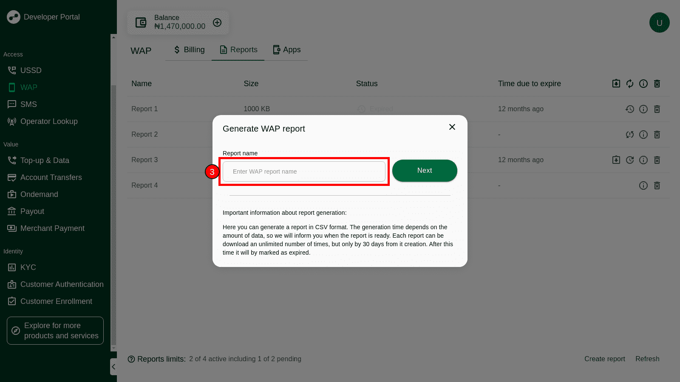Viewport: 680px width, 382px height.
Task: Open the Reports tab
Action: [238, 50]
